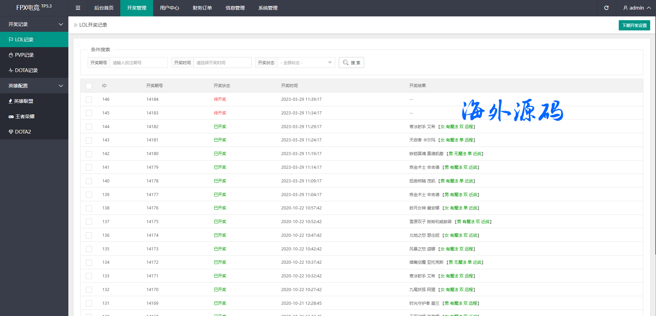
Task: Select DOTA2 diamond icon entry
Action: click(11, 132)
